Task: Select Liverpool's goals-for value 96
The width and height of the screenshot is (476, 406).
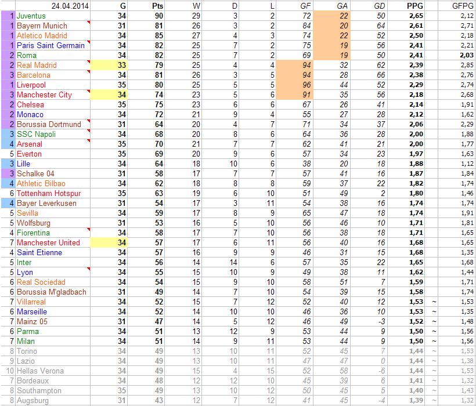Action: click(x=294, y=85)
